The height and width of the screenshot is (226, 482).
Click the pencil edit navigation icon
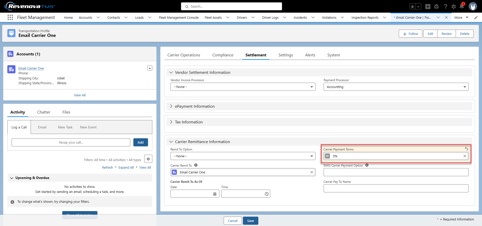pos(476,18)
